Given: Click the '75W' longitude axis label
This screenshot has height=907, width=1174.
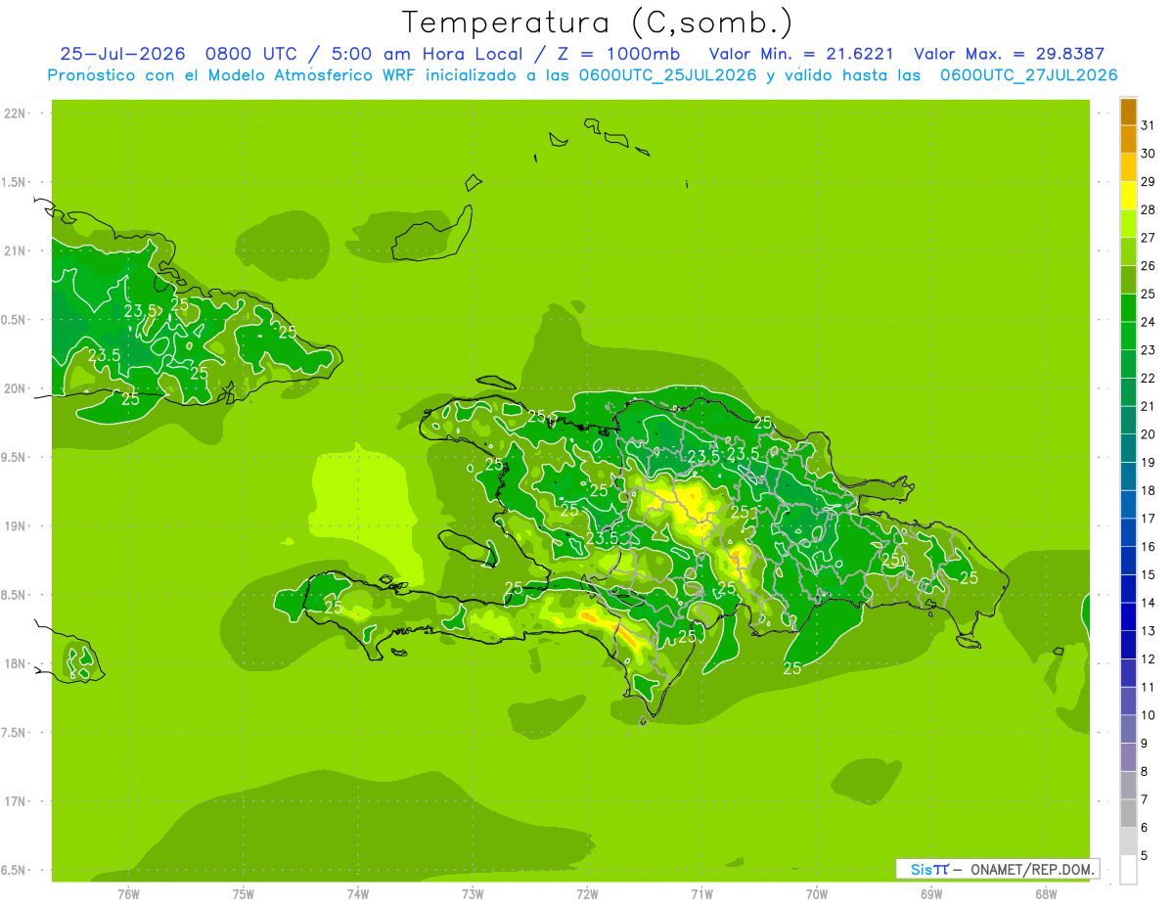Looking at the screenshot, I should coord(244,894).
